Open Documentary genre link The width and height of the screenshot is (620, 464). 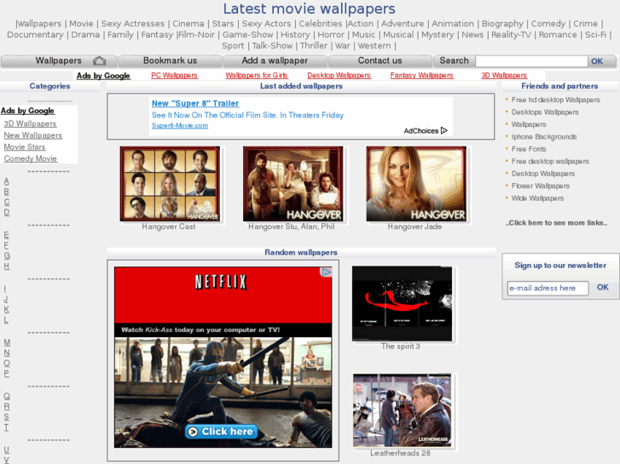[35, 35]
